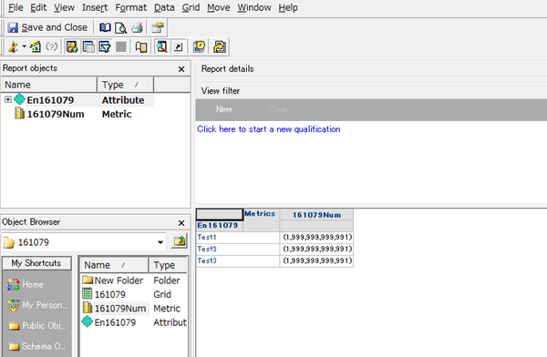
Task: Click the lightning-bolt chart icon
Action: tap(36, 46)
